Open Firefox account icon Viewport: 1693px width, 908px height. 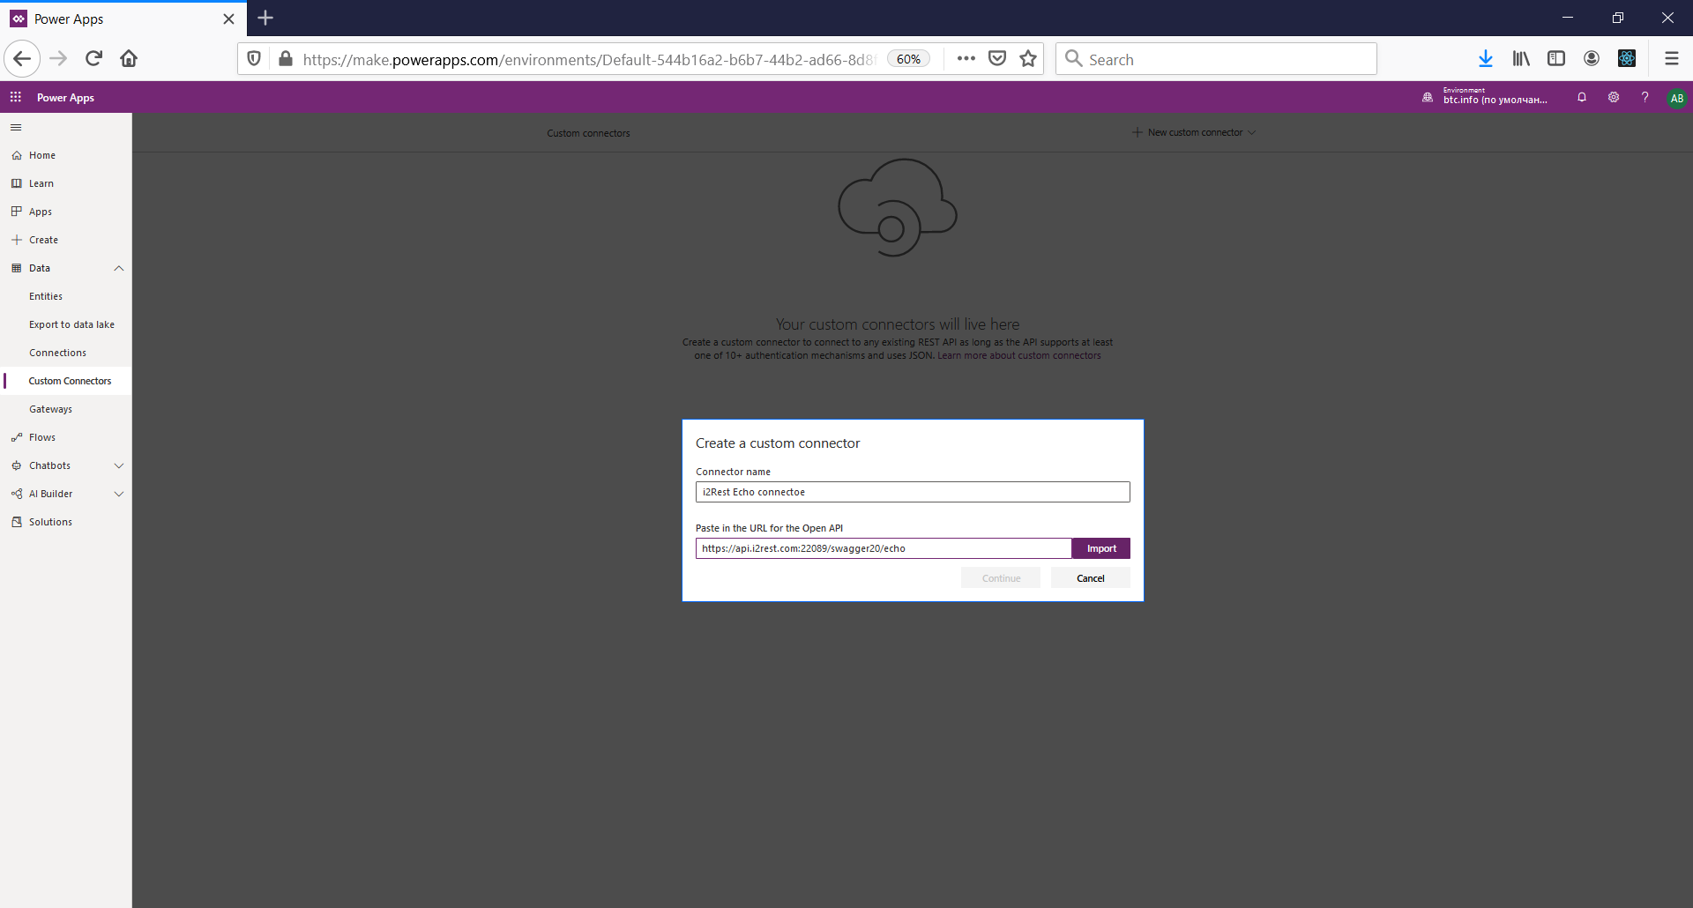click(x=1592, y=59)
